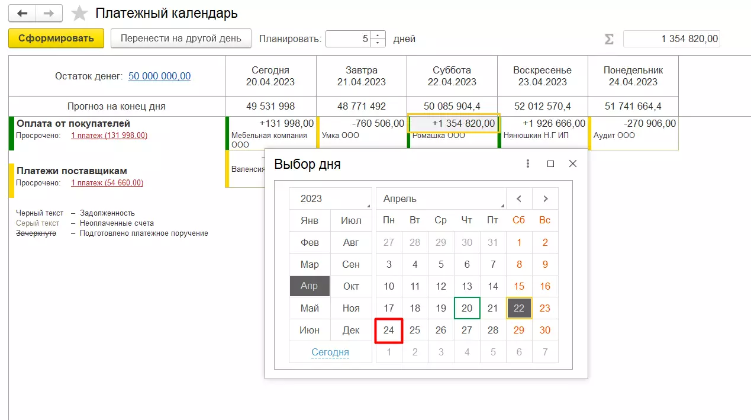Click the Понедельник 24.04.2023 column header
Viewport: 751px width, 420px height.
[633, 76]
